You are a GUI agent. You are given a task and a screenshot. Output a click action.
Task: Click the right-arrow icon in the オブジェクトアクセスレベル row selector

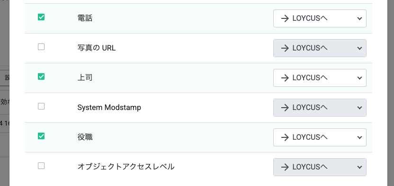click(285, 167)
